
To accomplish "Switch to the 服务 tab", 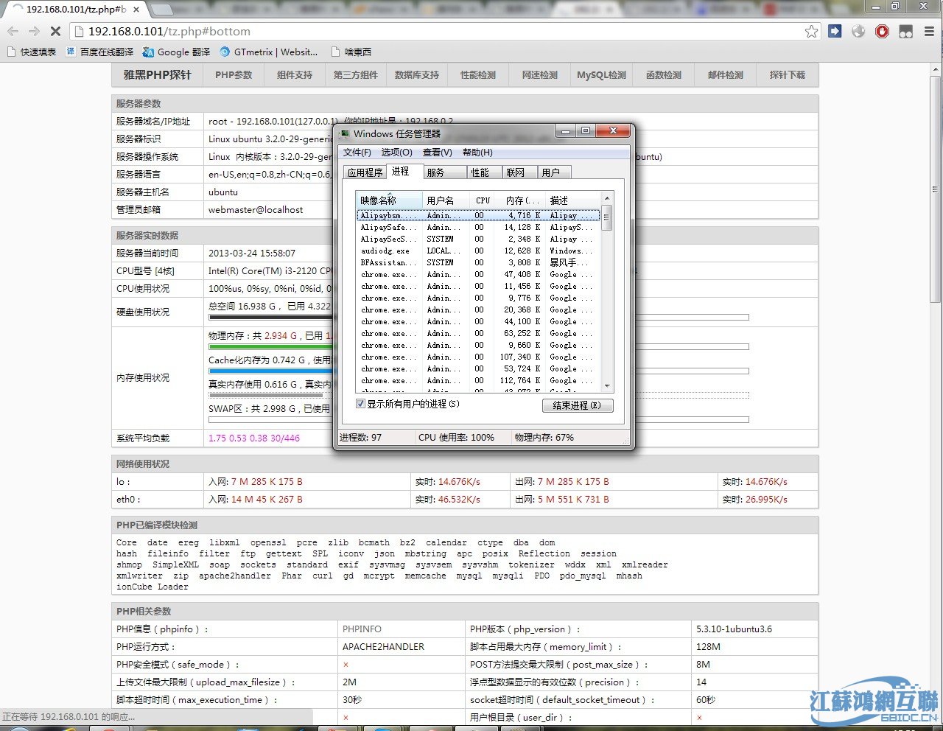I will (x=446, y=172).
